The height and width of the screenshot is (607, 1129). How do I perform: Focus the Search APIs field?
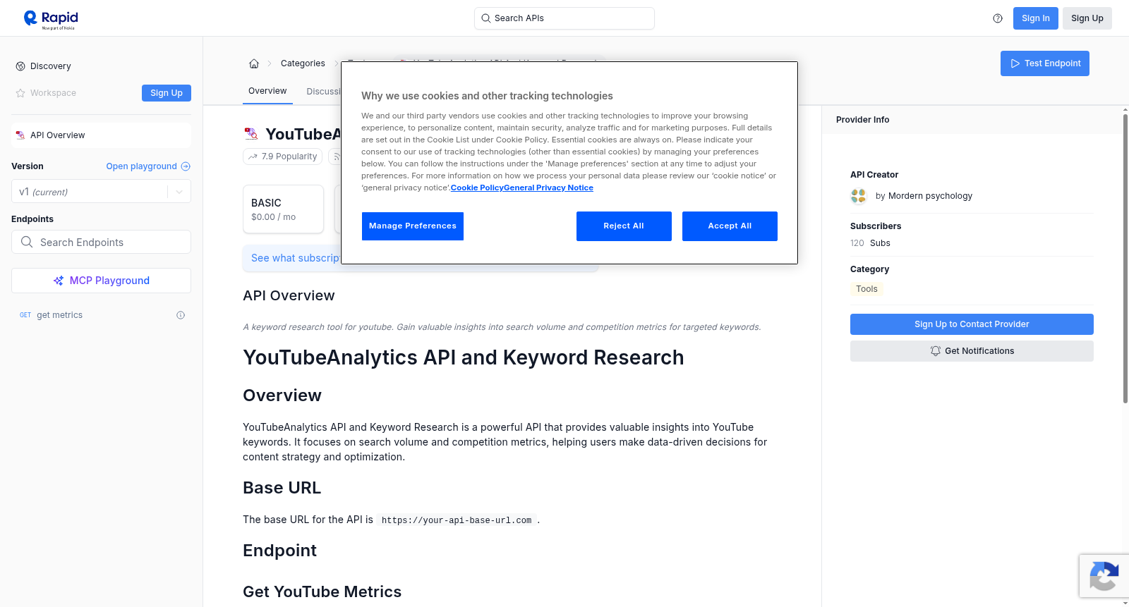point(564,18)
